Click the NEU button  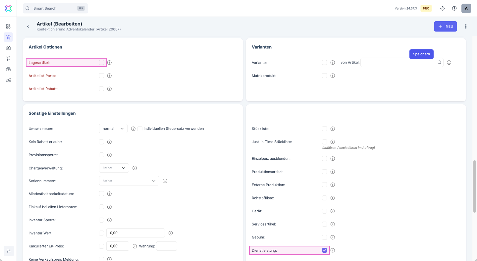pyautogui.click(x=445, y=26)
